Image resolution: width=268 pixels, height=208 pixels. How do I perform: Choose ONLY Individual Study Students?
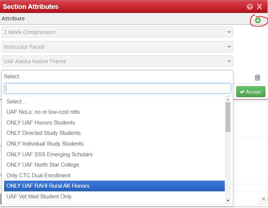[45, 144]
